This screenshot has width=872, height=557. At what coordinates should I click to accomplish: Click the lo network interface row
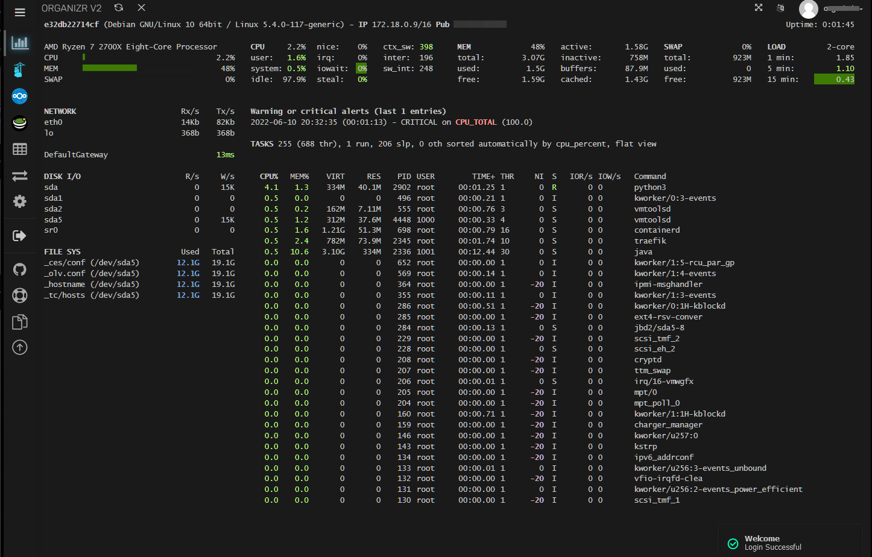click(x=139, y=133)
